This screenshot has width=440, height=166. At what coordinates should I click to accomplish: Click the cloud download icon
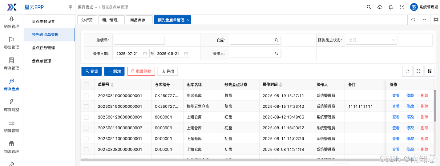click(x=379, y=7)
